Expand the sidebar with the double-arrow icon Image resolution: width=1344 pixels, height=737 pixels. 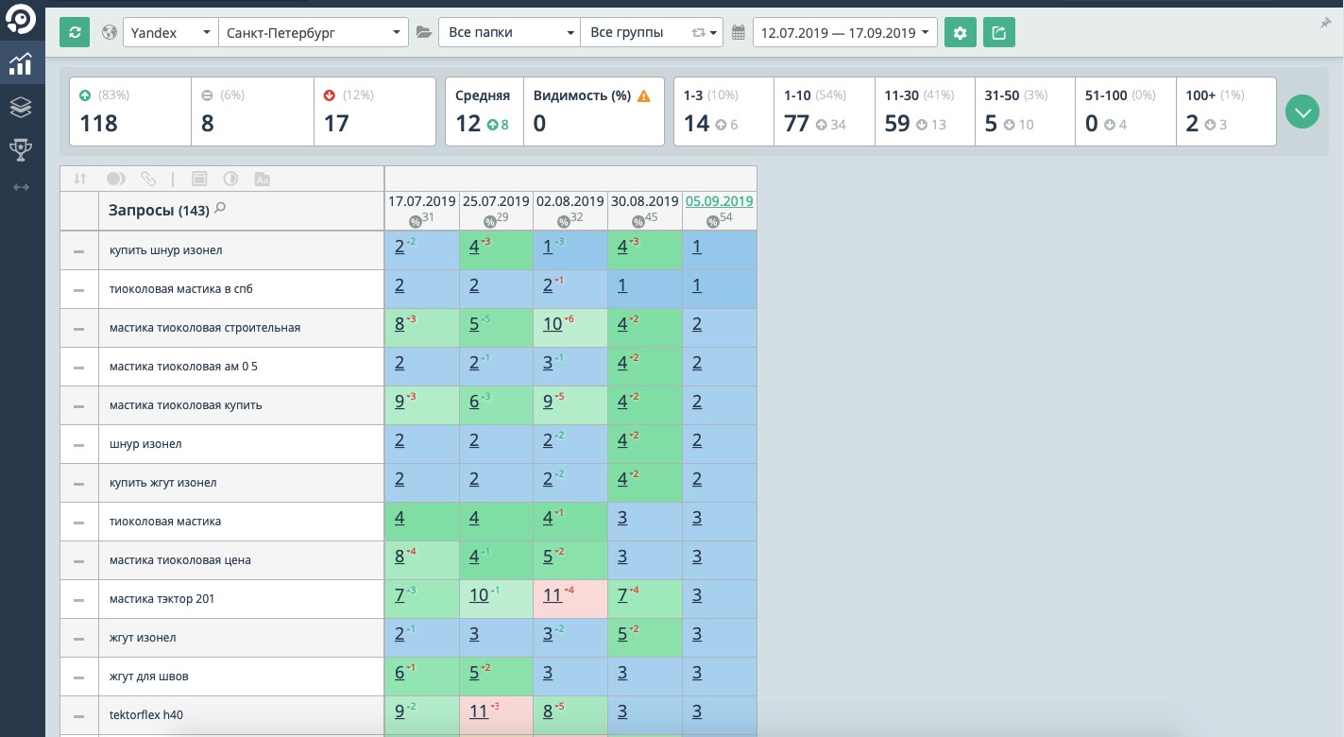(x=21, y=187)
